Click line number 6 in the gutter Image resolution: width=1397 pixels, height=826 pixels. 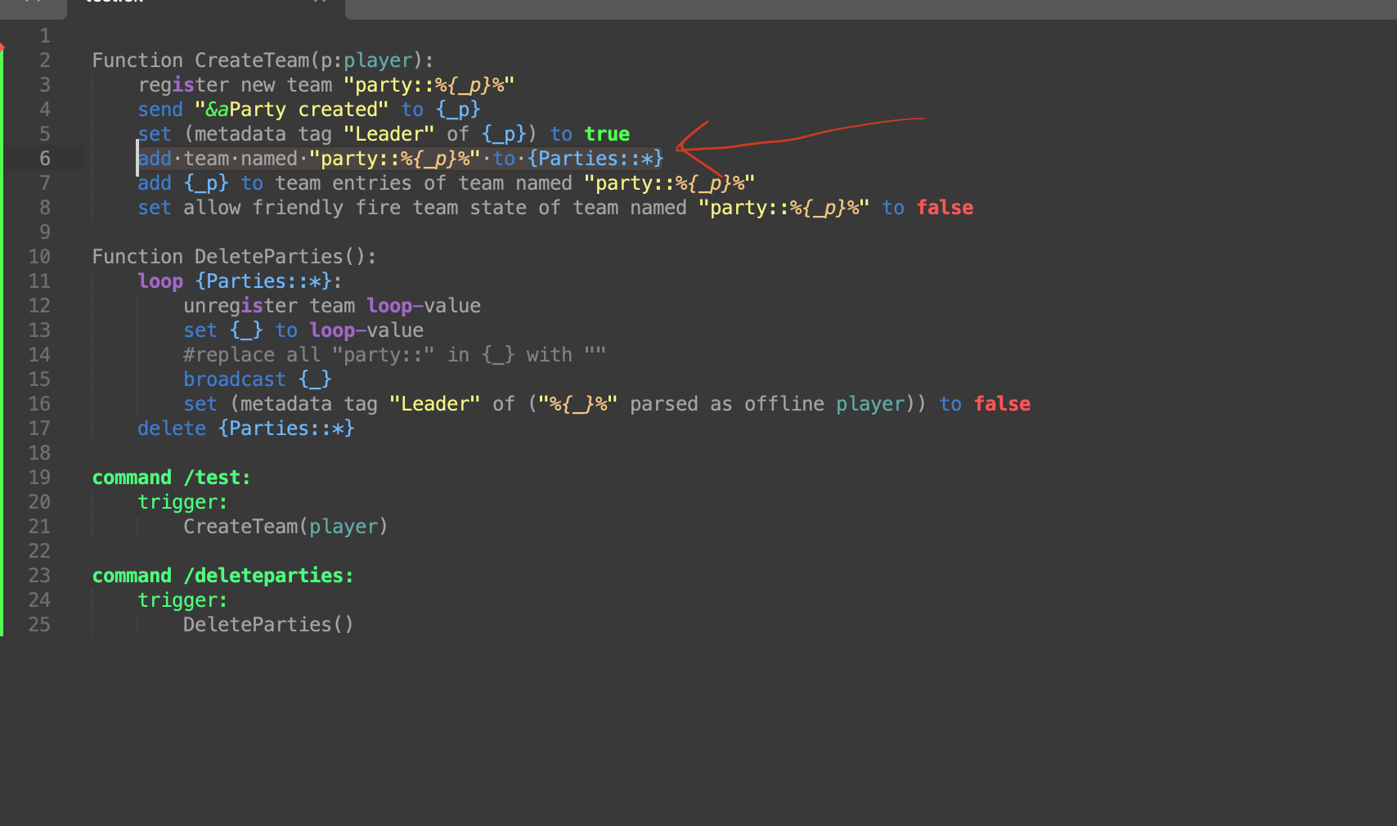(45, 158)
